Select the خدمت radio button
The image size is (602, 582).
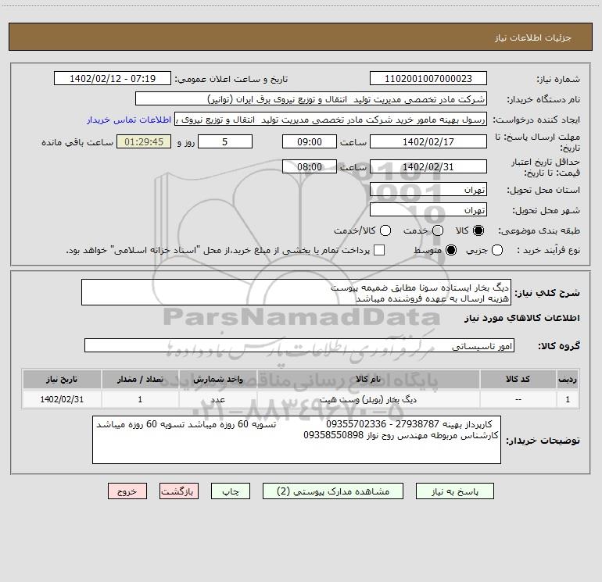pyautogui.click(x=438, y=230)
